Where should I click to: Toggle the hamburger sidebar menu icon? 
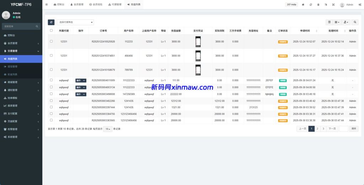(47, 5)
